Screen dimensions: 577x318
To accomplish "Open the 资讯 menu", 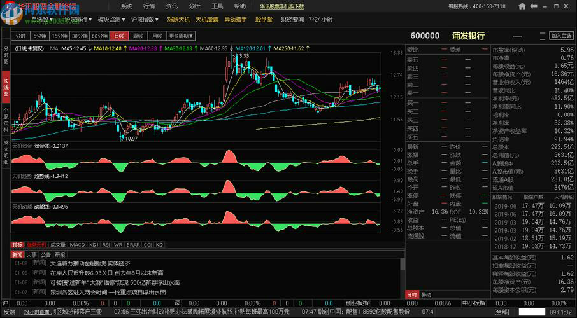I will [172, 6].
